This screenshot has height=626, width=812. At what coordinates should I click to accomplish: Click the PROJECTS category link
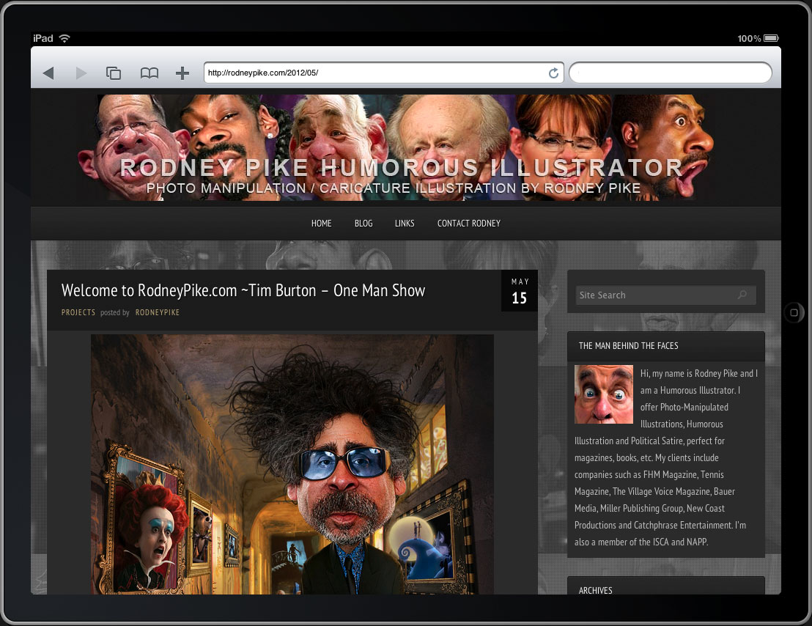click(78, 312)
